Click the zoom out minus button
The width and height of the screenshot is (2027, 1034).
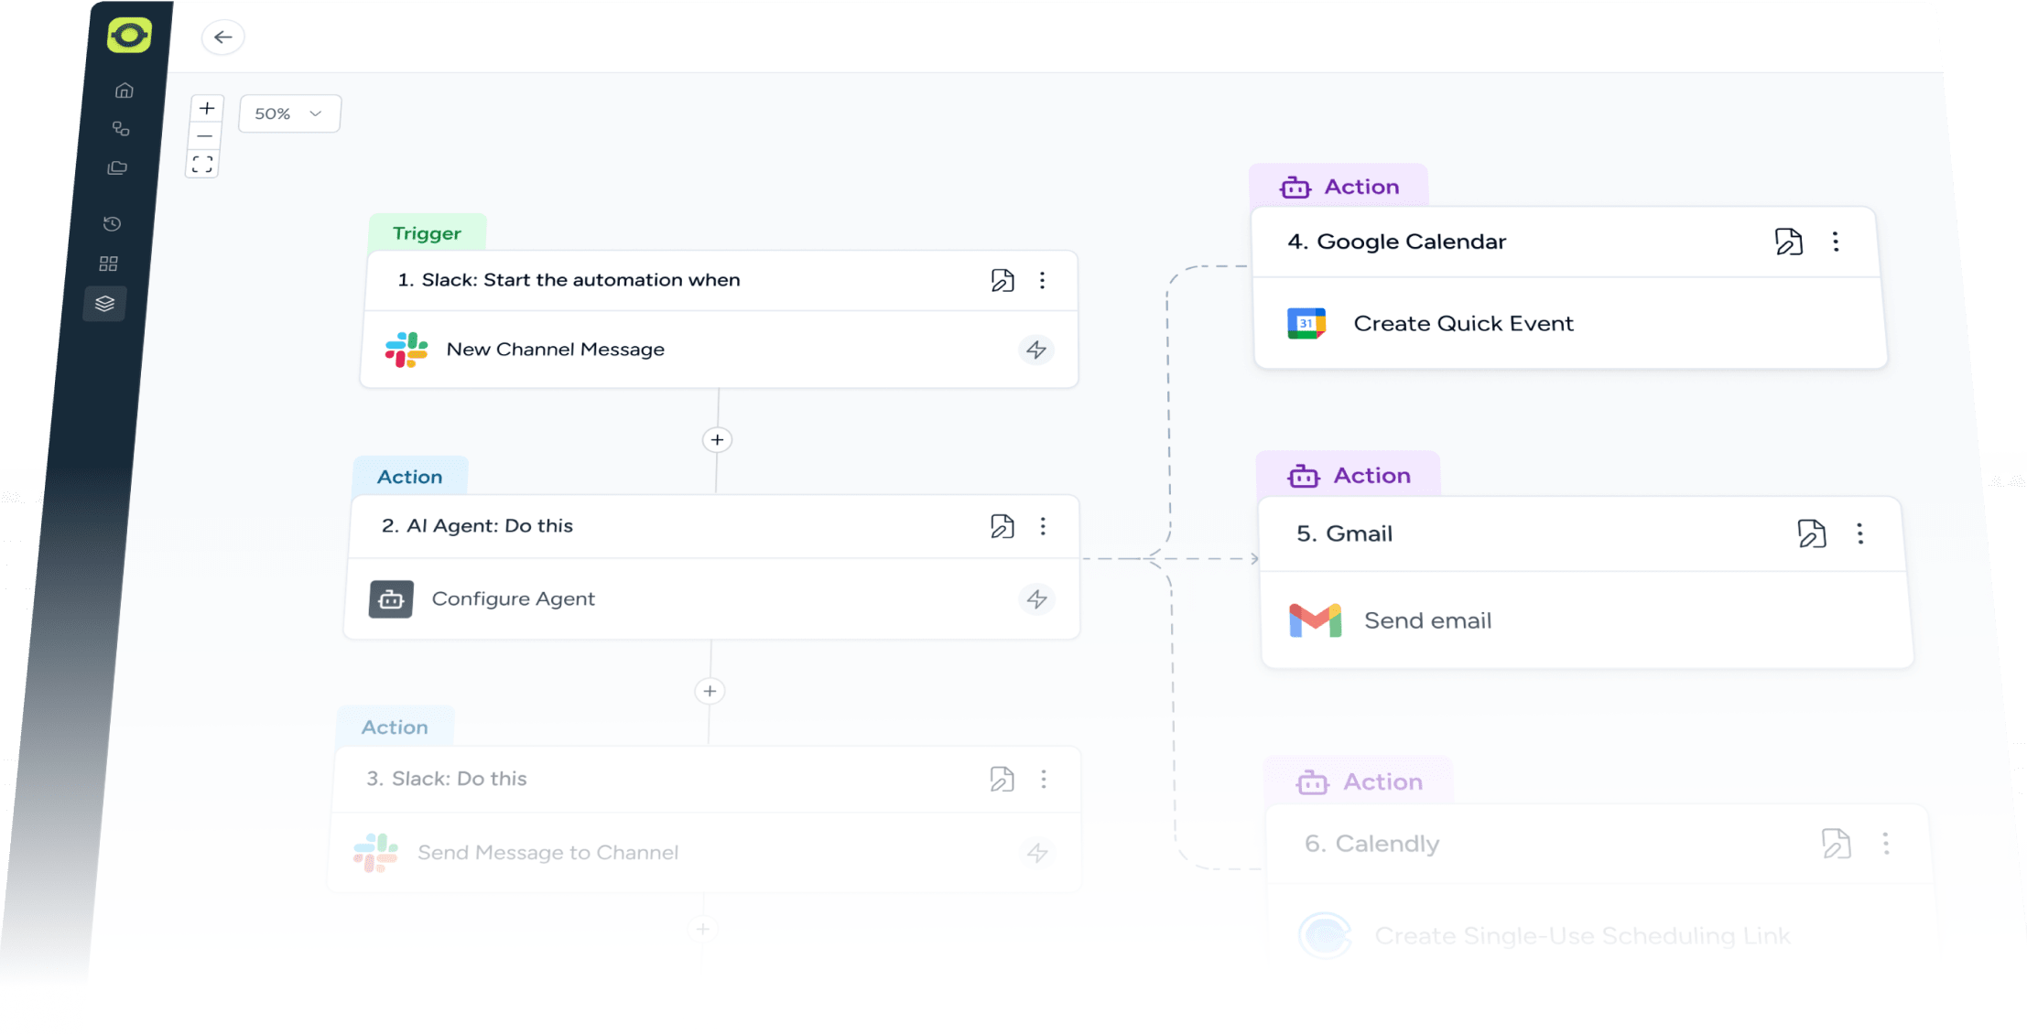[x=205, y=136]
